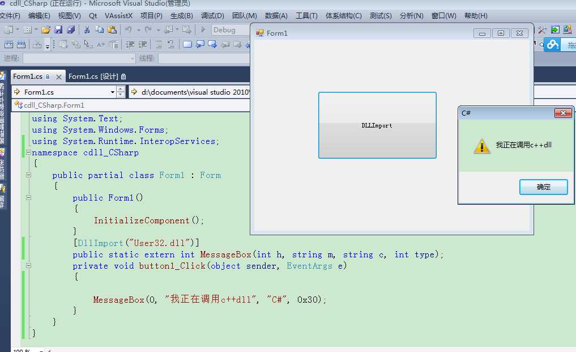Click the EventArgs type in code
Screen dimensions: 576x352
[x=309, y=266]
